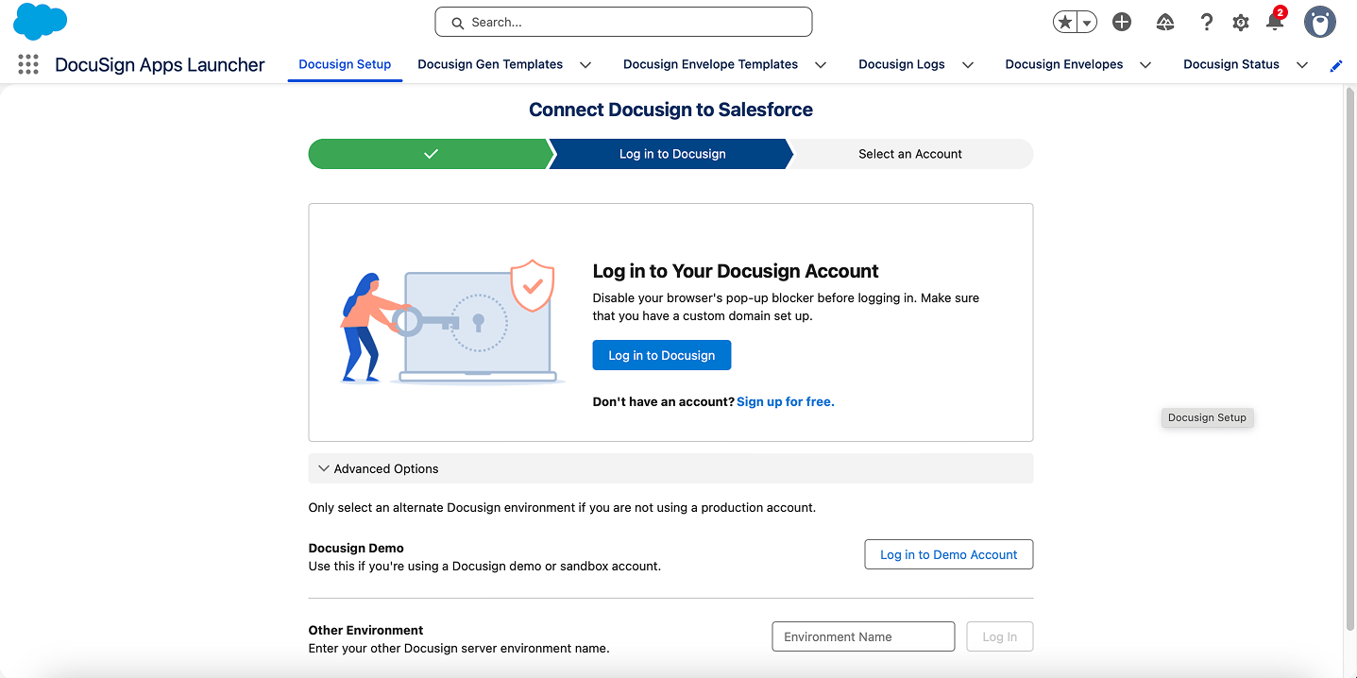Screen dimensions: 1357x678
Task: Expand the Docusign Logs chevron
Action: coord(968,65)
